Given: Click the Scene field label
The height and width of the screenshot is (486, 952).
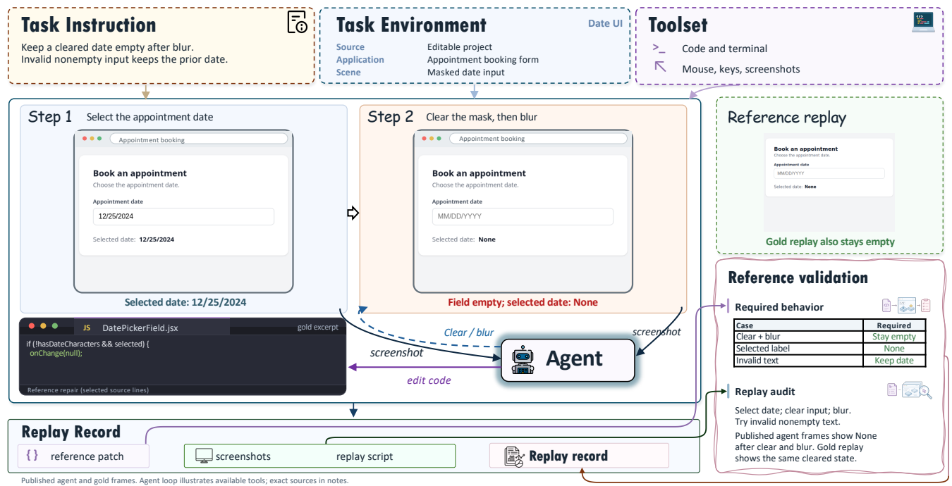Looking at the screenshot, I should [x=348, y=73].
